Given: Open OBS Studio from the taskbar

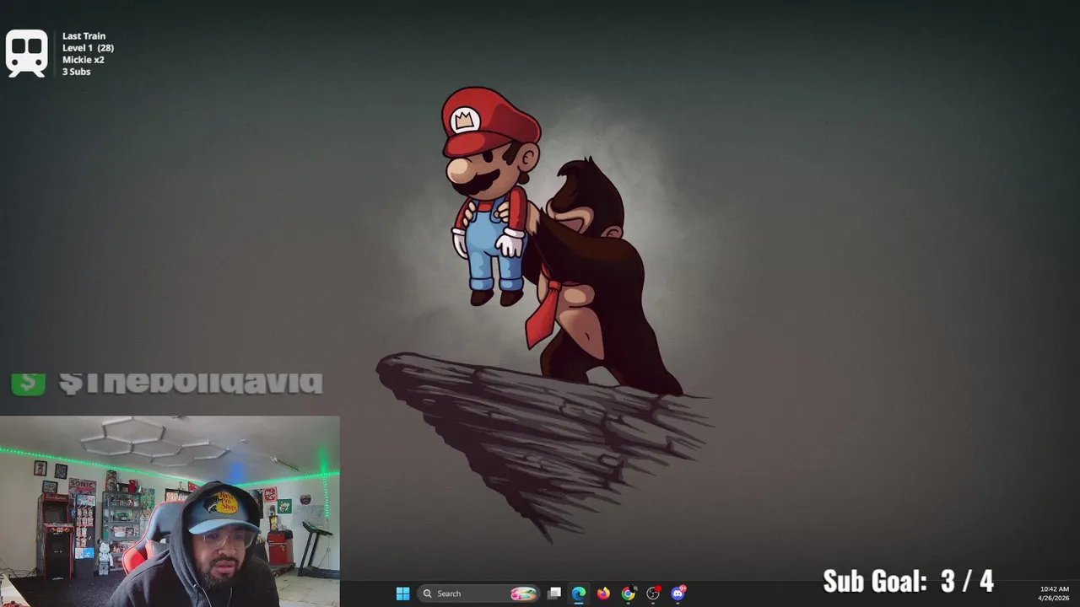Looking at the screenshot, I should pyautogui.click(x=653, y=594).
